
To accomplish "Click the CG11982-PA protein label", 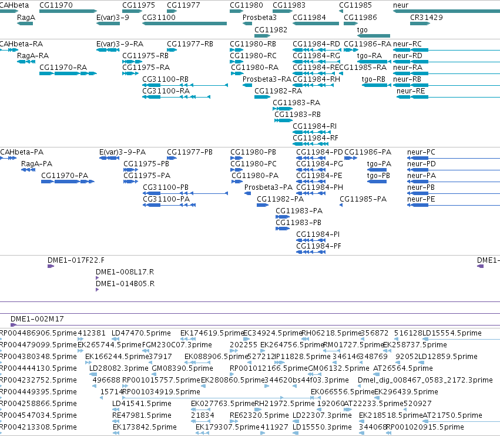I will coord(280,199).
